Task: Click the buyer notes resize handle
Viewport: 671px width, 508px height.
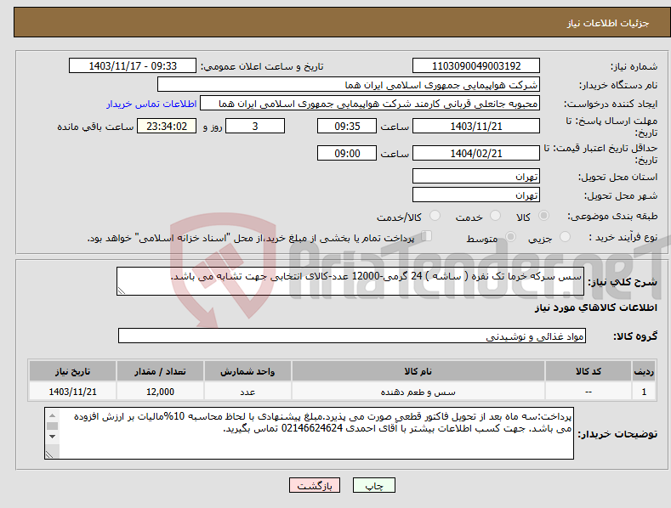Action: (x=49, y=454)
